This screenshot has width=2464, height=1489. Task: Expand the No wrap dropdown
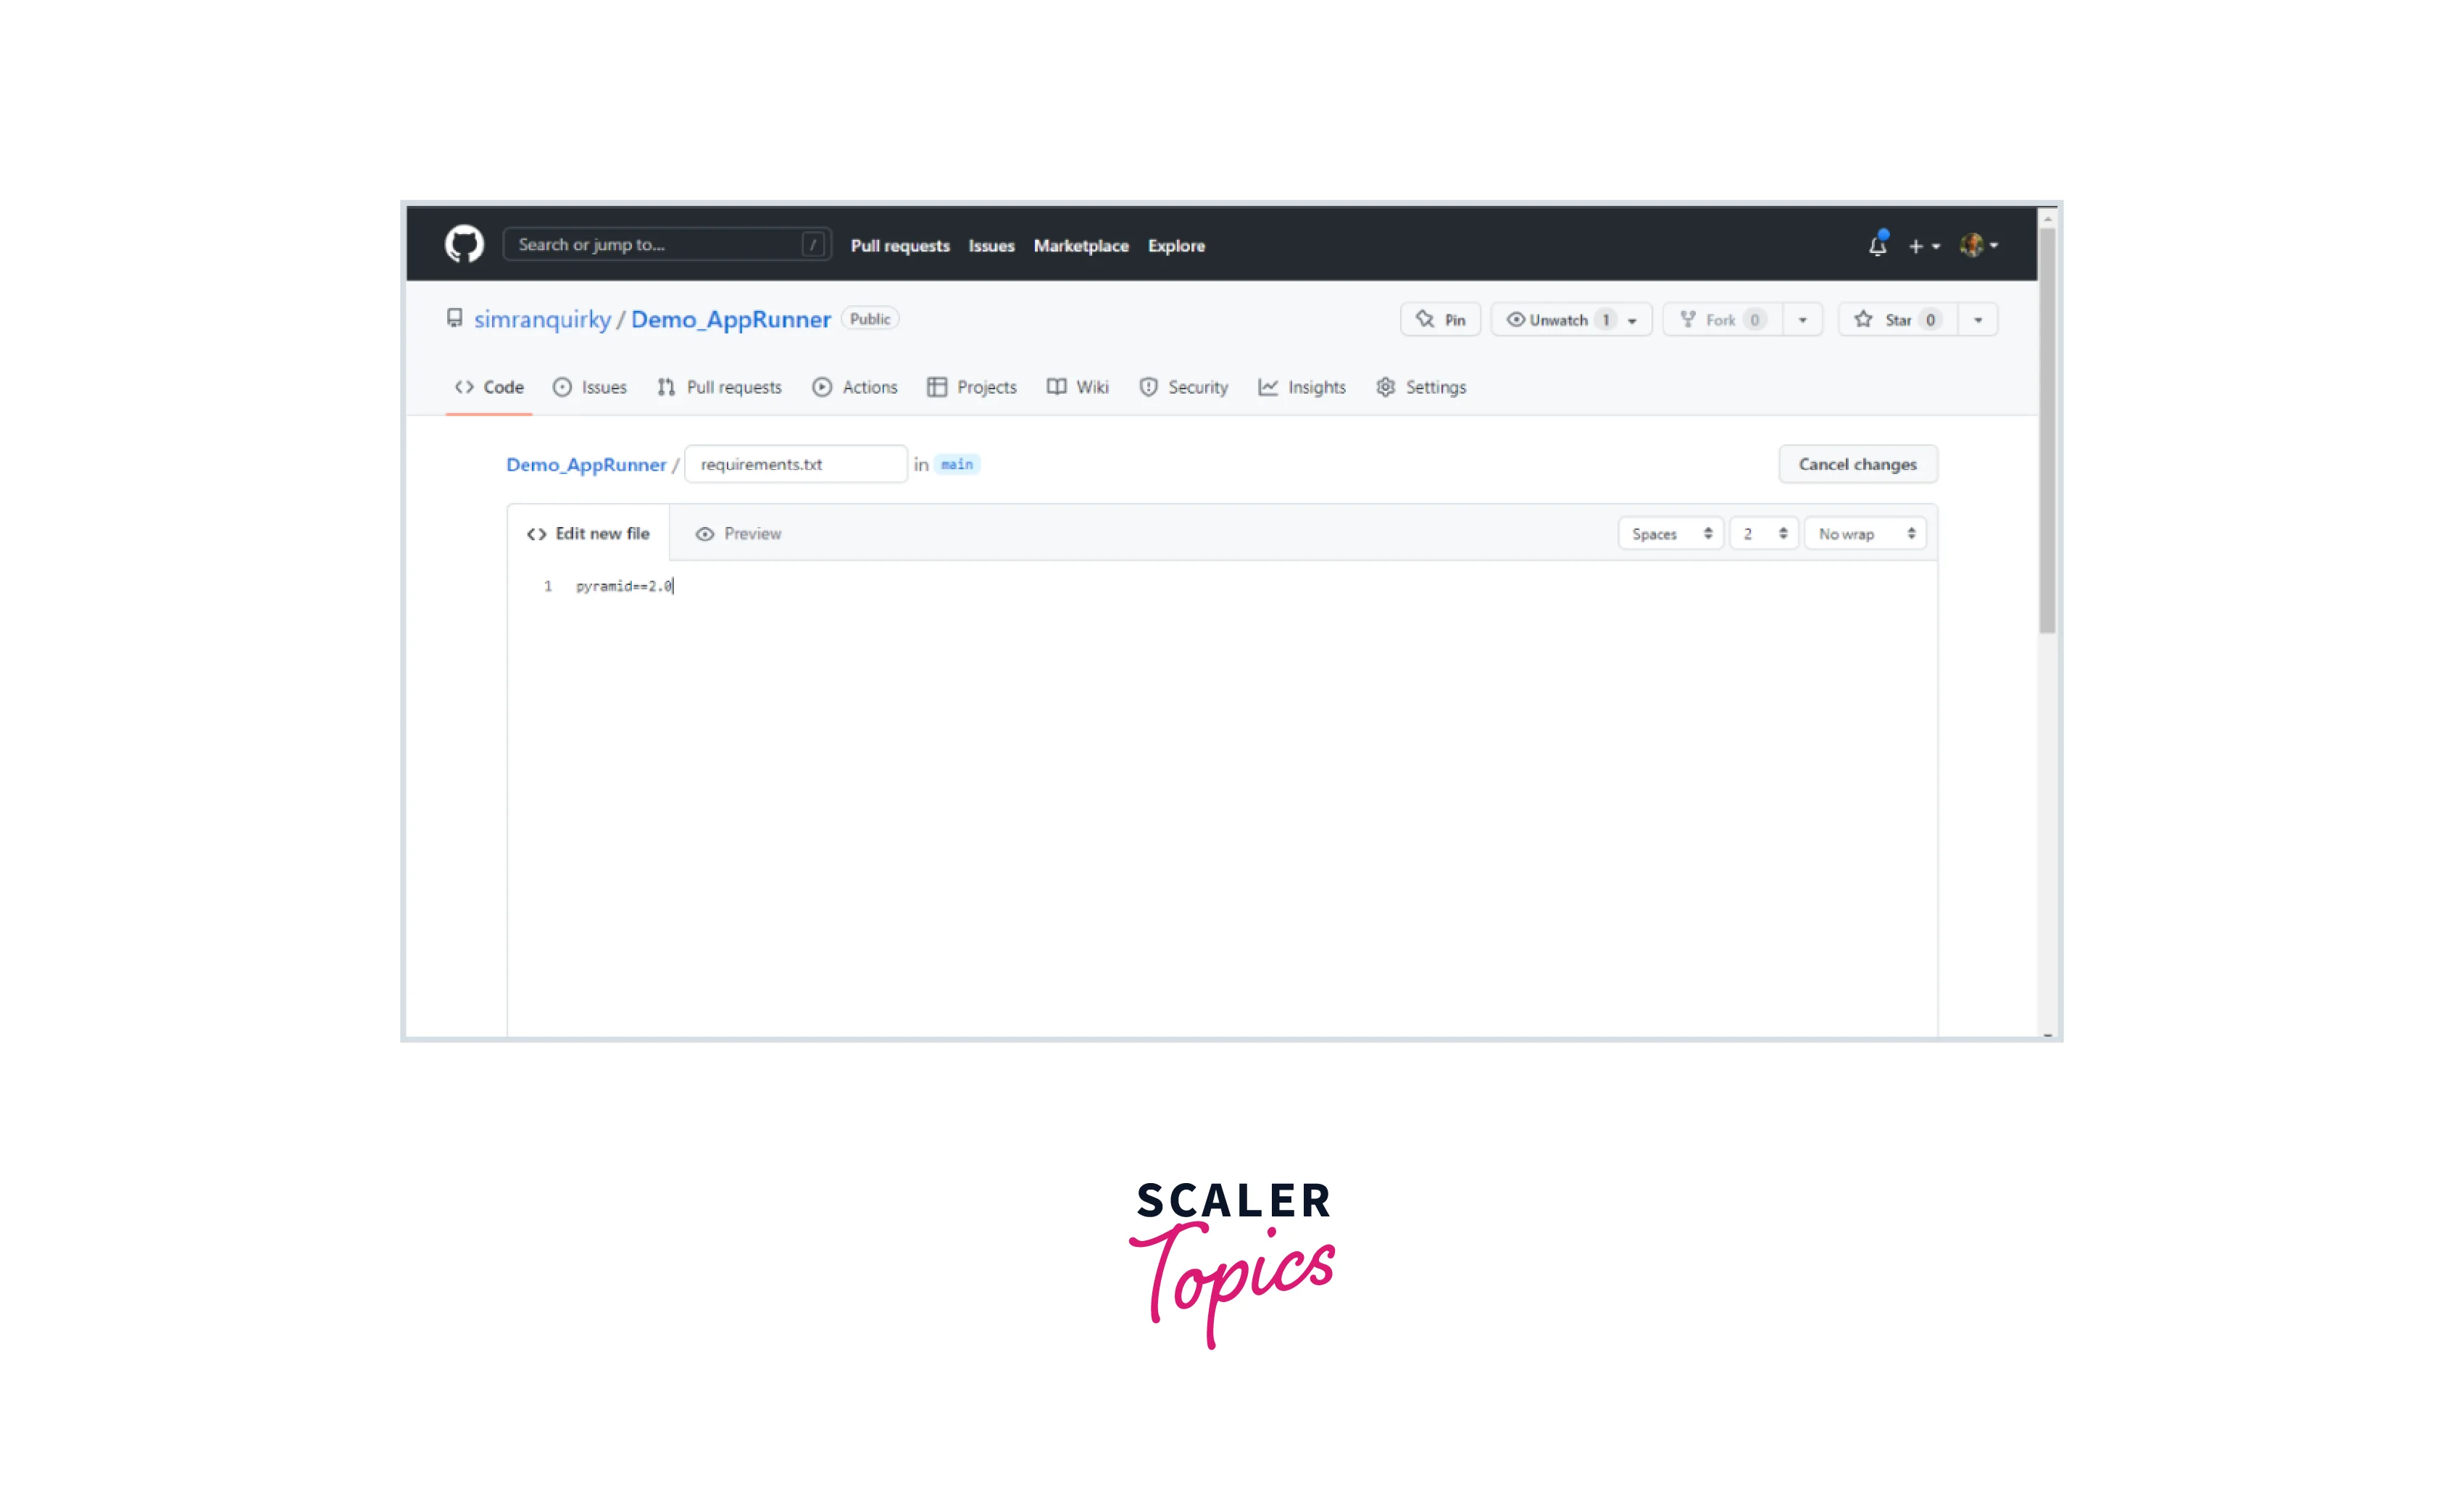pos(1865,534)
